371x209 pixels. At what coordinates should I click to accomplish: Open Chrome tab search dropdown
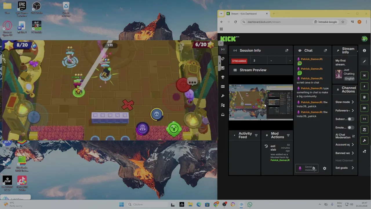click(x=221, y=14)
